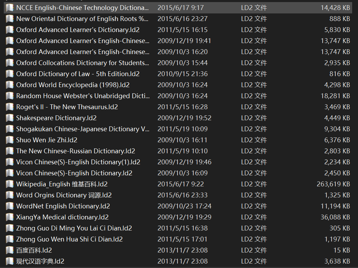Click the date 2011/5/15 16:38
The image size is (358, 268).
tap(182, 228)
